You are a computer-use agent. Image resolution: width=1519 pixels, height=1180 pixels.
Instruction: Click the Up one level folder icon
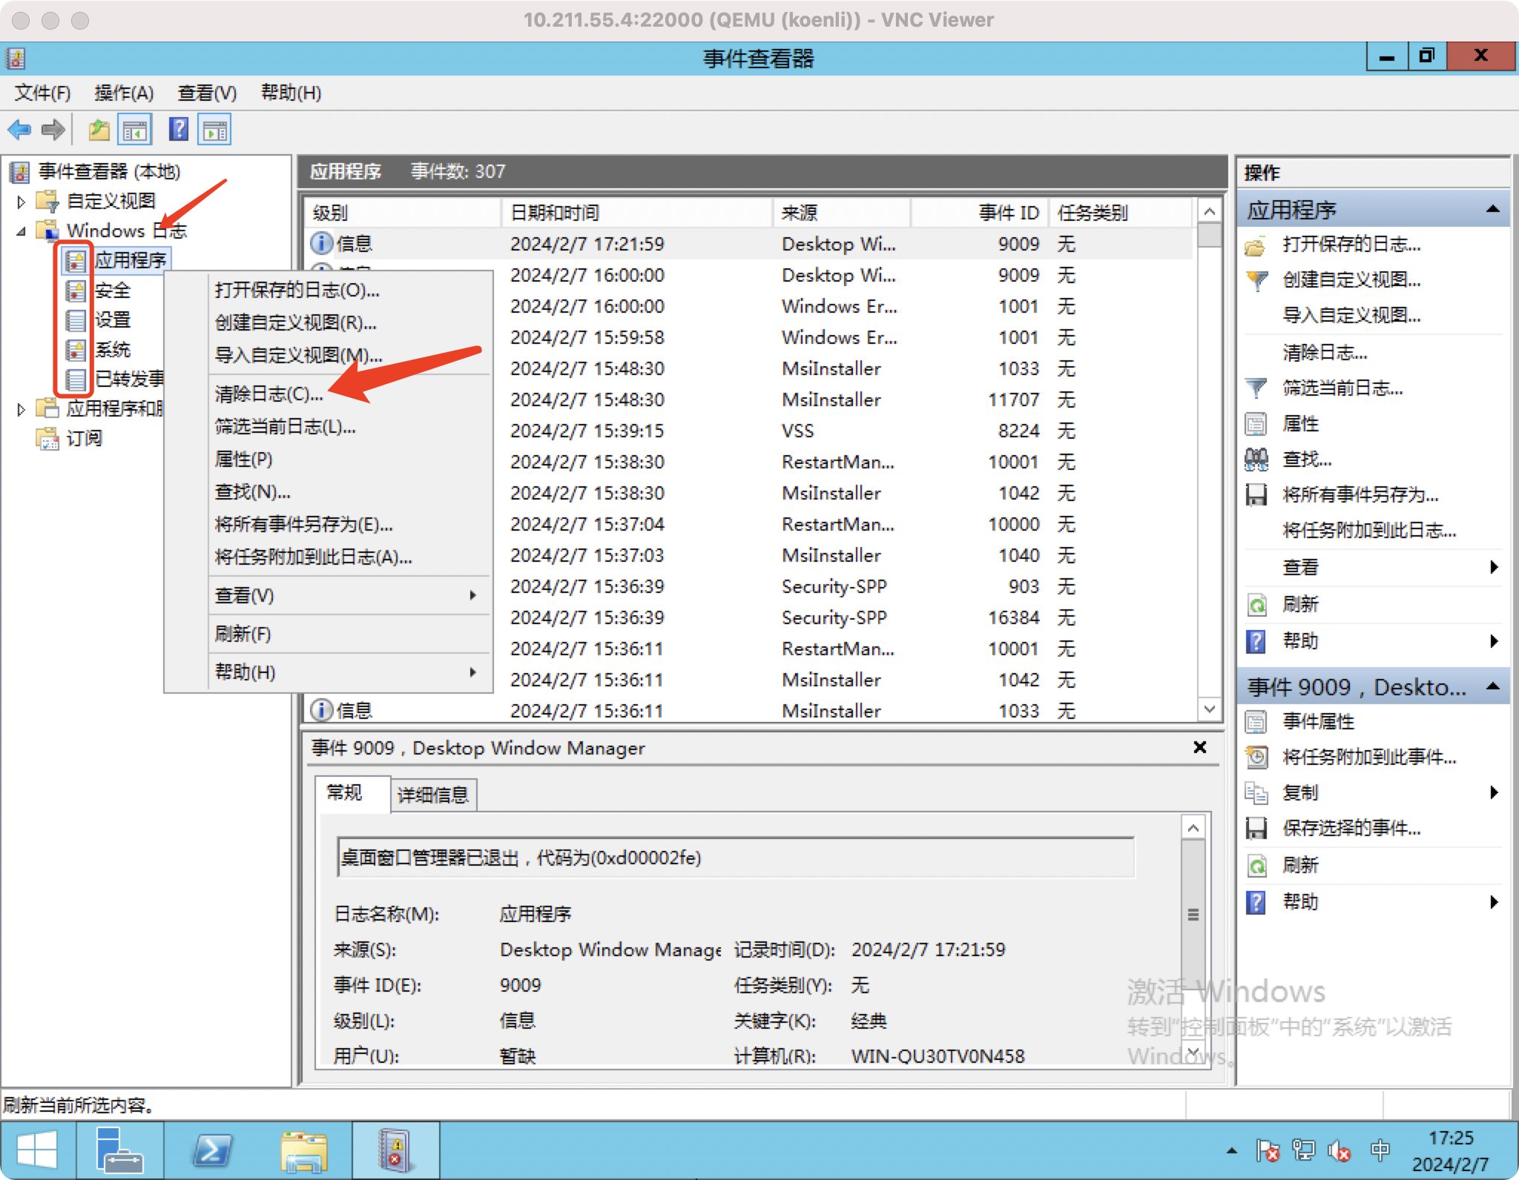[x=99, y=130]
